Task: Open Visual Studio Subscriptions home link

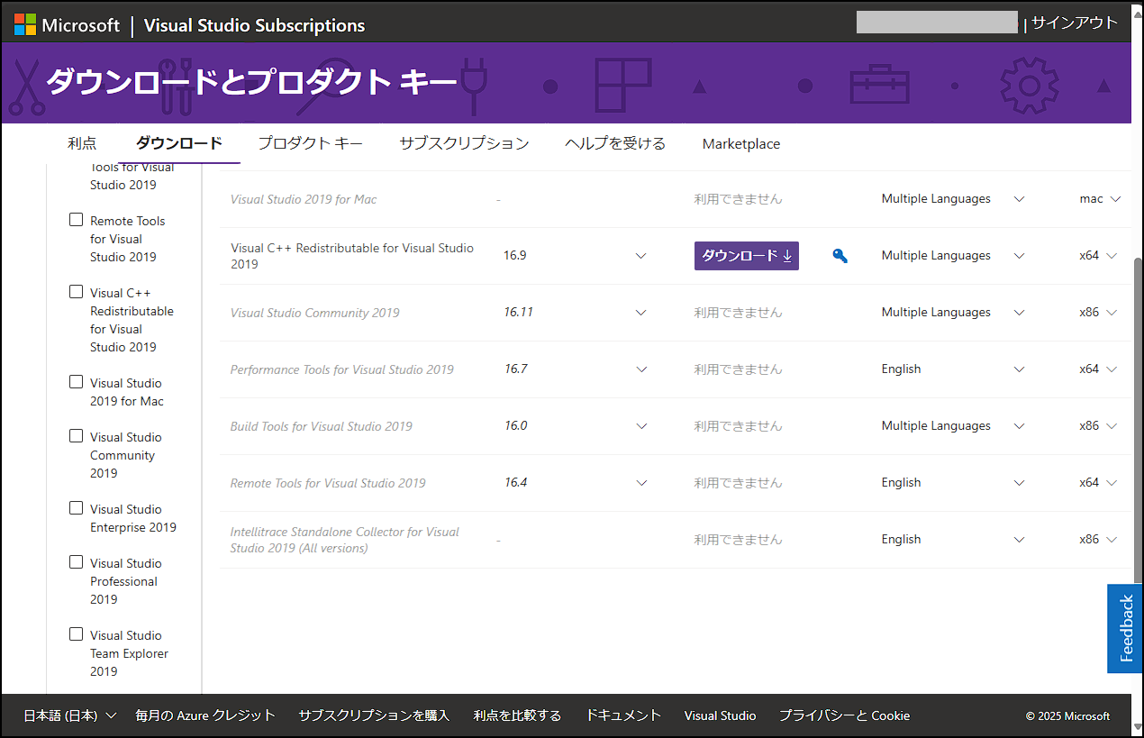Action: pyautogui.click(x=254, y=25)
